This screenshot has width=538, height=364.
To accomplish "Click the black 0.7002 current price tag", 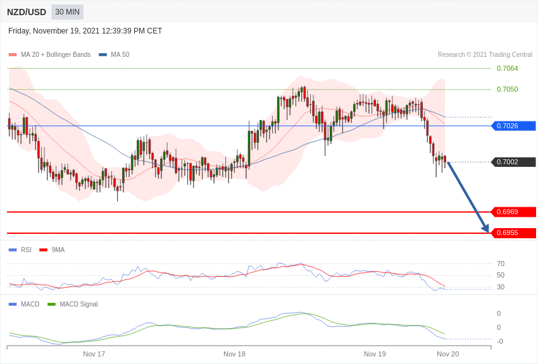I will click(x=514, y=162).
